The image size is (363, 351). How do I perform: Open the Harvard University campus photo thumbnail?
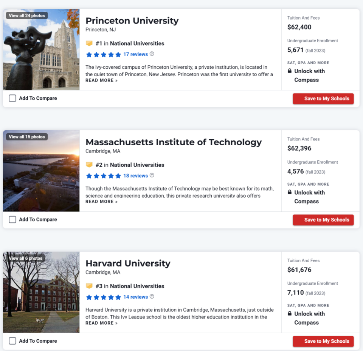(41, 292)
